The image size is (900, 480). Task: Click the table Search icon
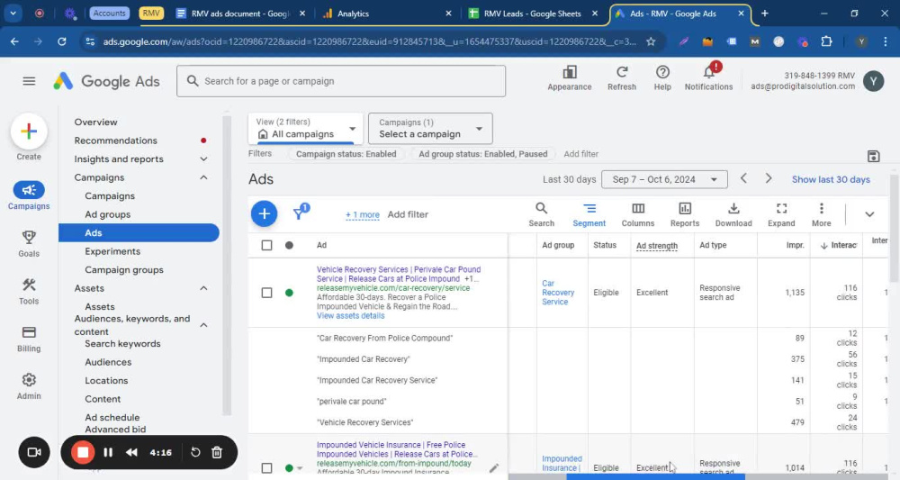(541, 214)
